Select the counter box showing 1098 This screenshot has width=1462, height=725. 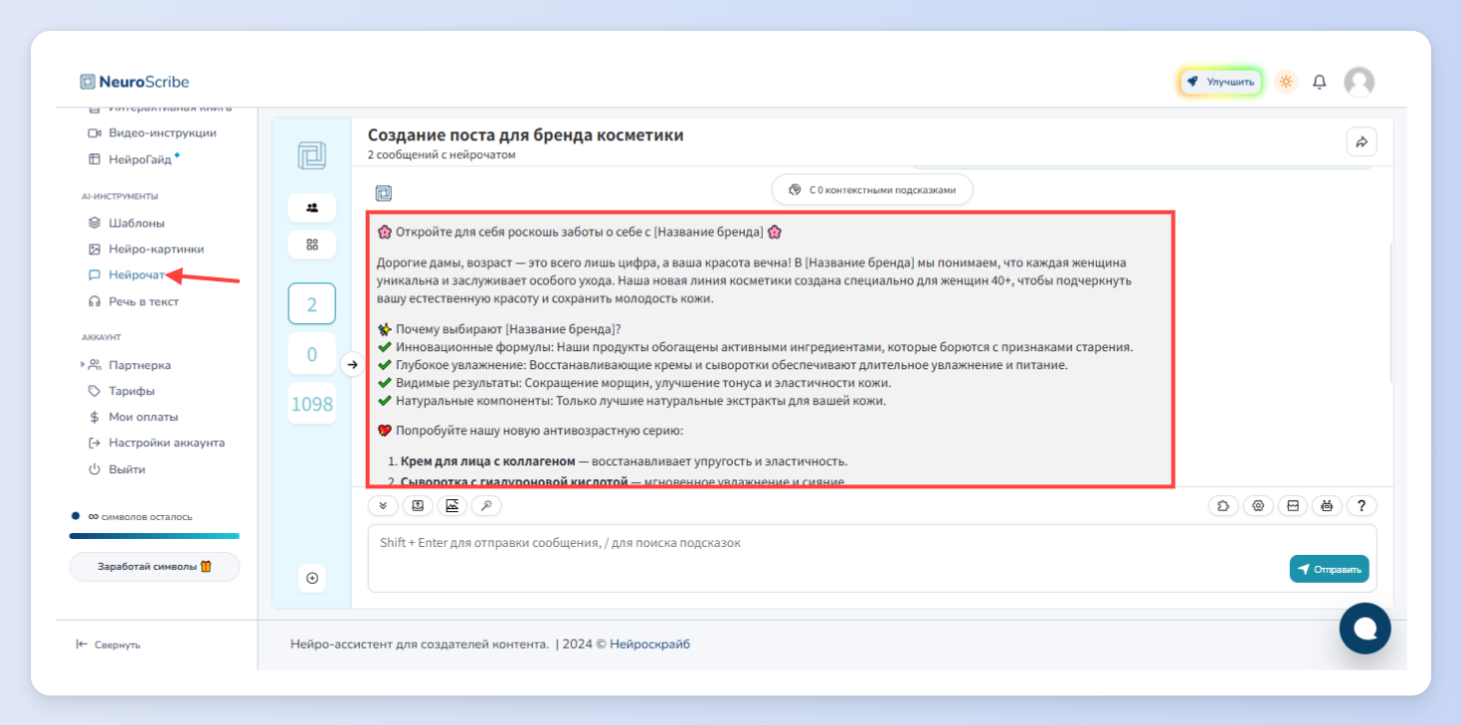click(x=311, y=405)
